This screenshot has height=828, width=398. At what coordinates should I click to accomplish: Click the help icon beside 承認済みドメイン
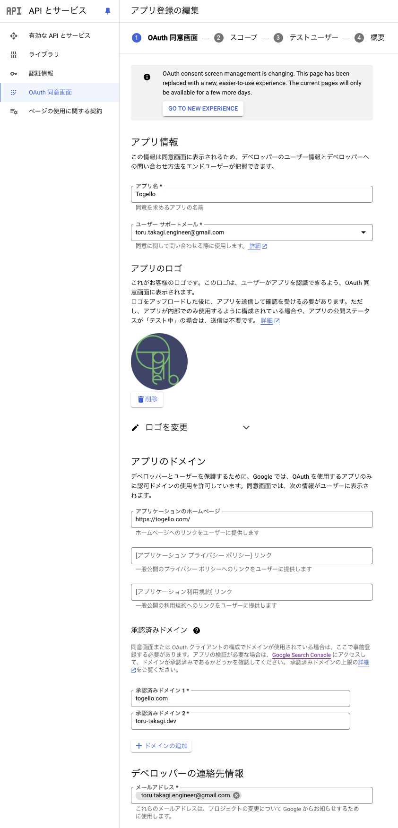pyautogui.click(x=197, y=630)
